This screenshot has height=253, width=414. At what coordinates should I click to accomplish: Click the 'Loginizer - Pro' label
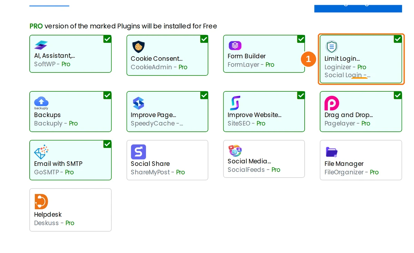click(x=345, y=67)
